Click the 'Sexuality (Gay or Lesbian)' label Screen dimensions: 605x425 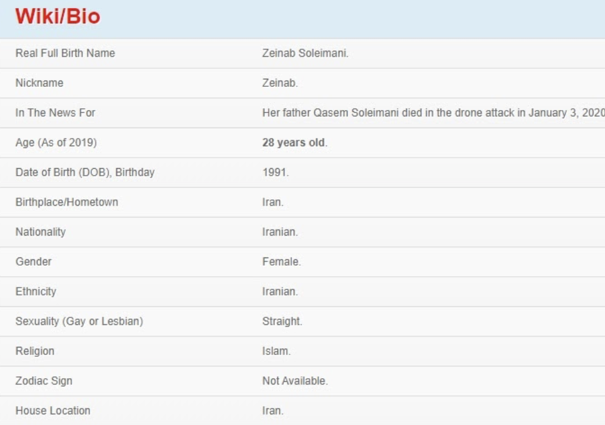pos(79,321)
